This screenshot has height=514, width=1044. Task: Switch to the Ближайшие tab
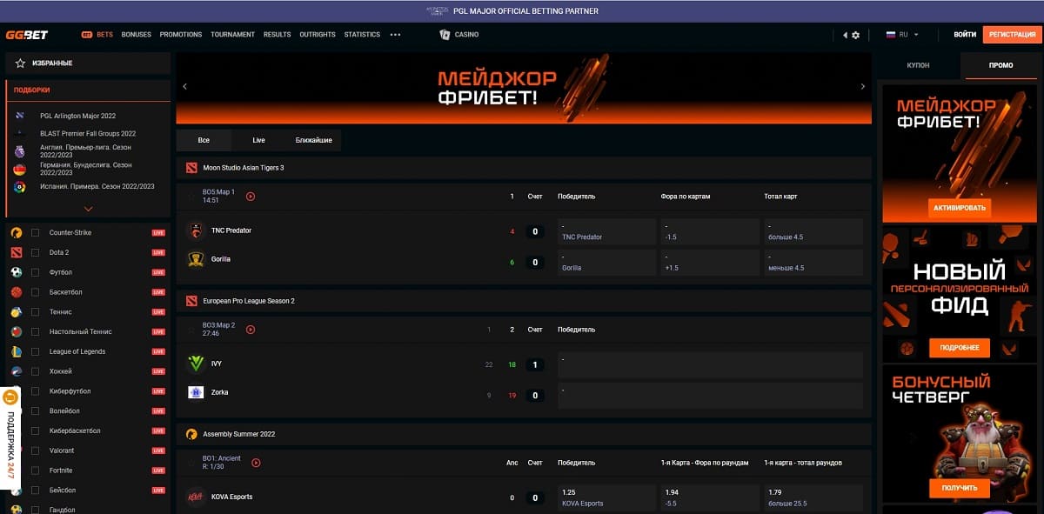click(x=313, y=140)
